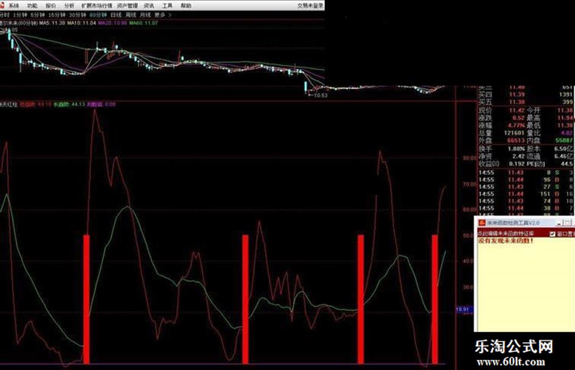The height and width of the screenshot is (370, 575).
Task: Open the 资讯 menu
Action: pos(149,6)
